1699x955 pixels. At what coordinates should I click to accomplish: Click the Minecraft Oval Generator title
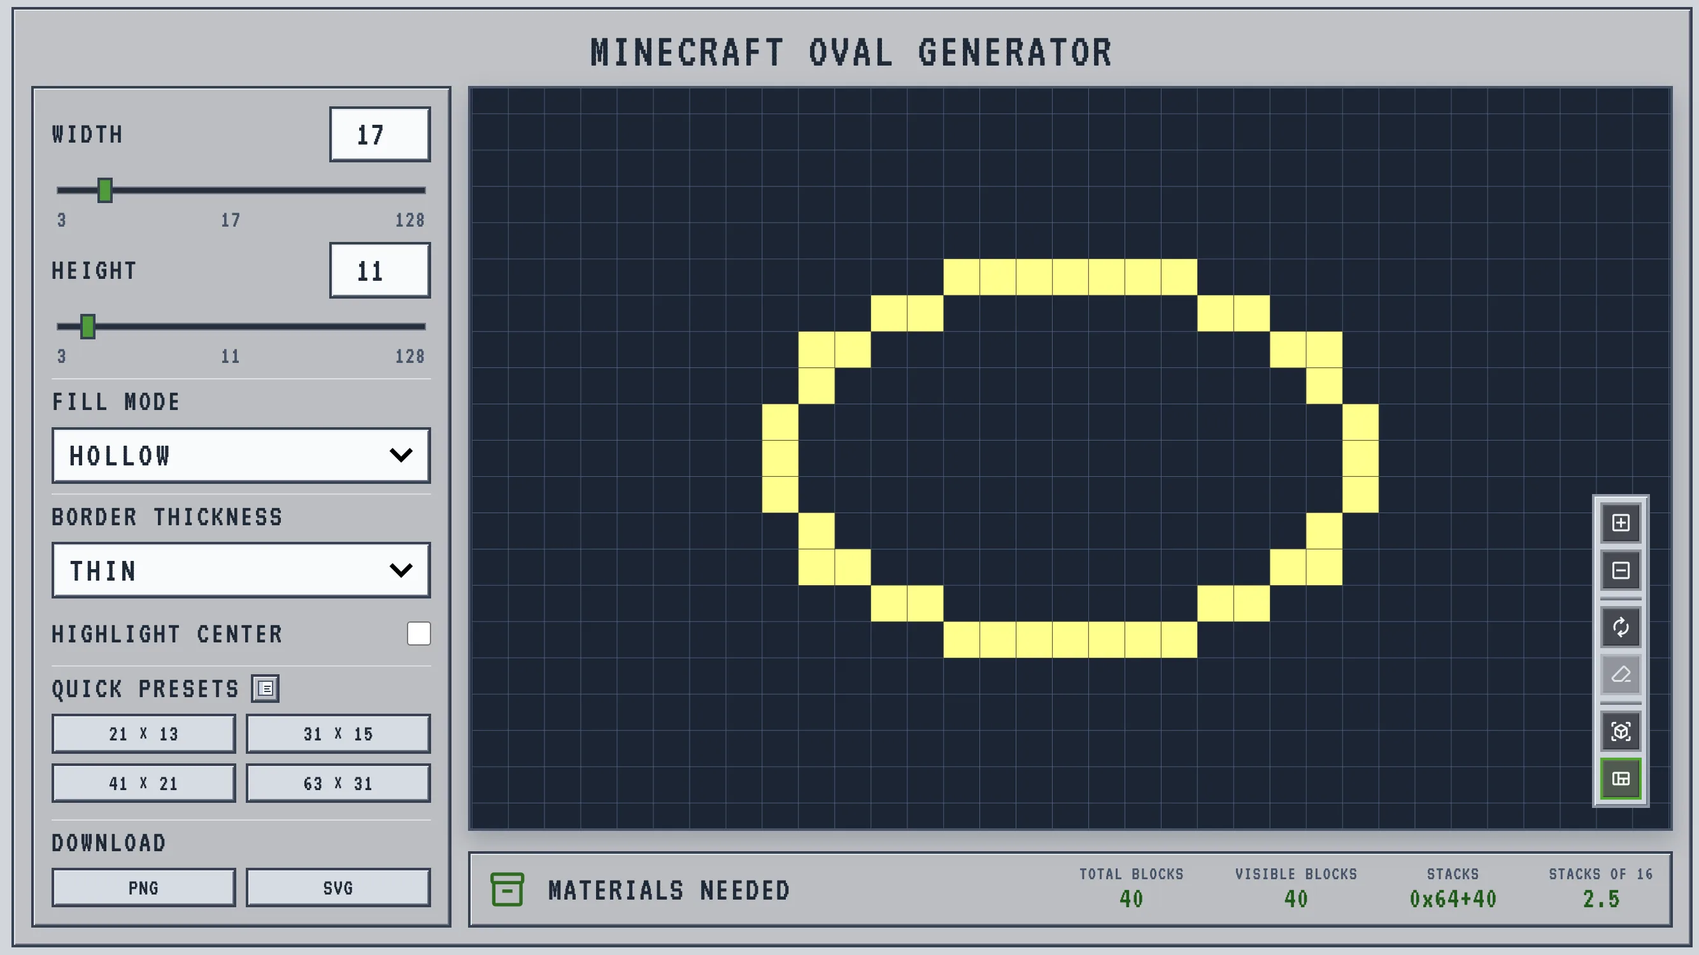pyautogui.click(x=851, y=53)
